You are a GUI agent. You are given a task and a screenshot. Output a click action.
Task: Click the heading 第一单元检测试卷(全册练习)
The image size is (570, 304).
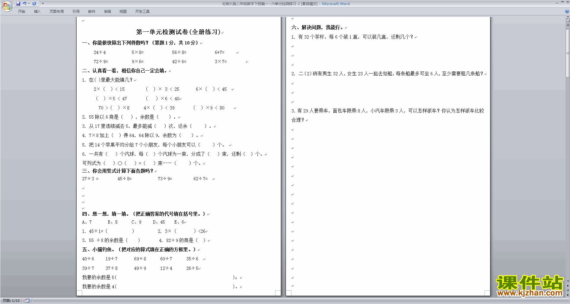click(x=178, y=32)
